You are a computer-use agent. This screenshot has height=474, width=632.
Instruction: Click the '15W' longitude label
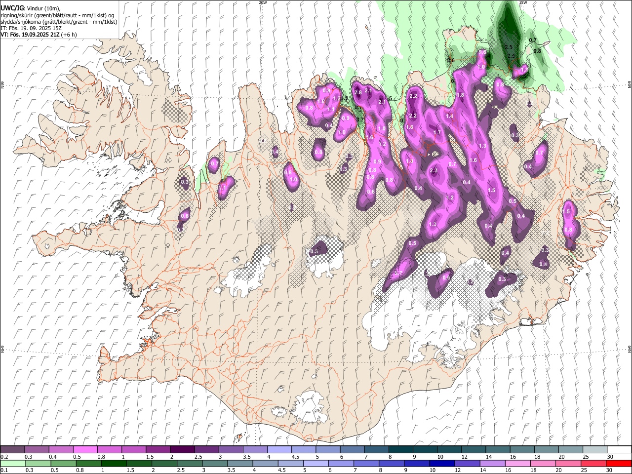523,2
